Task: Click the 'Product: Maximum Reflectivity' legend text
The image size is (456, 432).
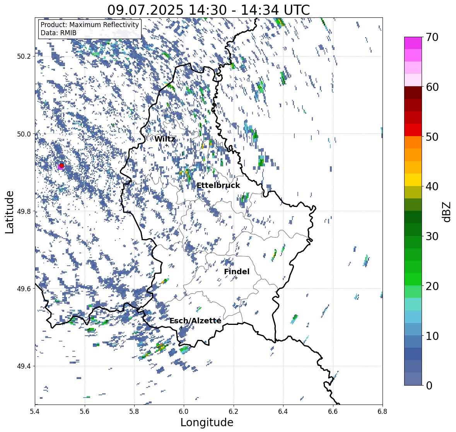Action: [x=90, y=25]
